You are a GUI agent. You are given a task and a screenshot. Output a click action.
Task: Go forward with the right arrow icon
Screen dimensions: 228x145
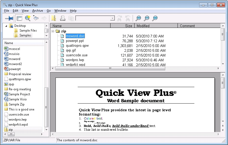(x=44, y=18)
